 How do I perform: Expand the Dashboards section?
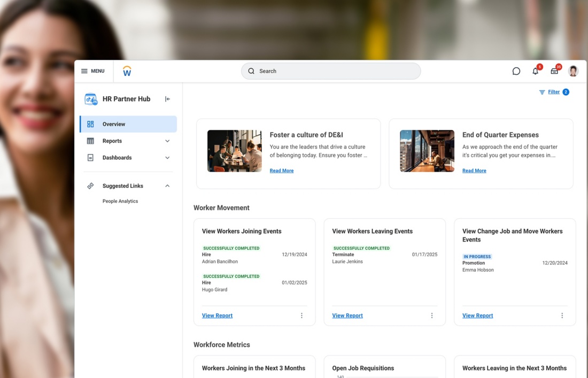pyautogui.click(x=167, y=158)
